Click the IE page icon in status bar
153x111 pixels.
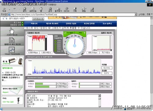2,109
